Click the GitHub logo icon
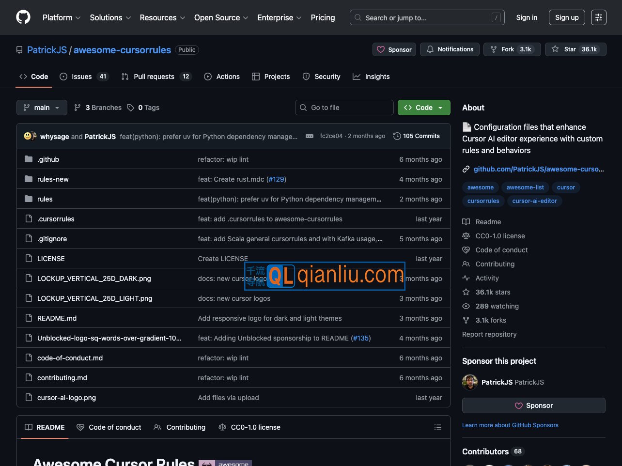Image resolution: width=622 pixels, height=466 pixels. (23, 17)
